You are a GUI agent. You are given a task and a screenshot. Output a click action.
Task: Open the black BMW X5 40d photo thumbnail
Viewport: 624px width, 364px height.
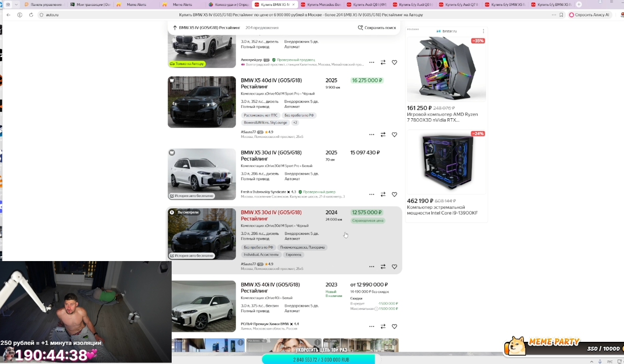pos(202,102)
